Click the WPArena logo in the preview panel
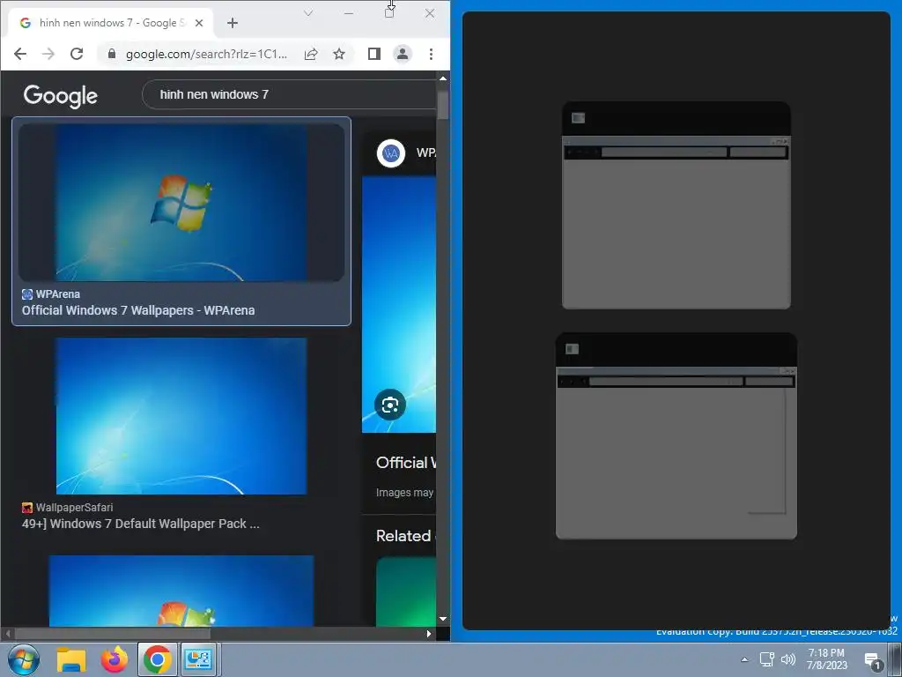 tap(390, 153)
